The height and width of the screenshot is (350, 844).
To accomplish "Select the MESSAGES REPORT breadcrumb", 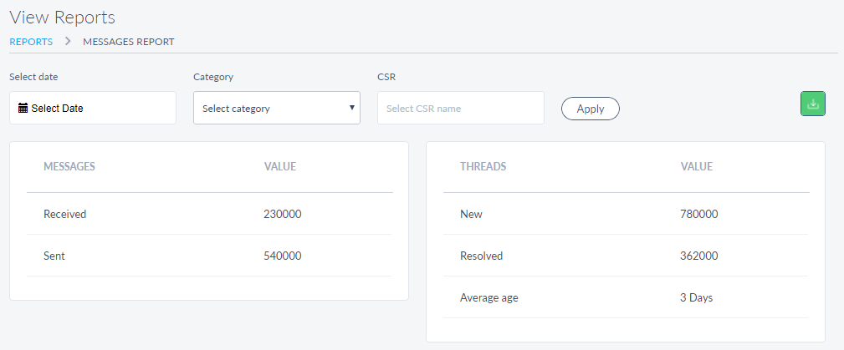I will point(129,41).
